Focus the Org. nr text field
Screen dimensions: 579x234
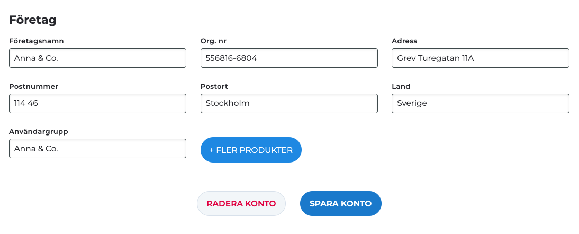[289, 58]
